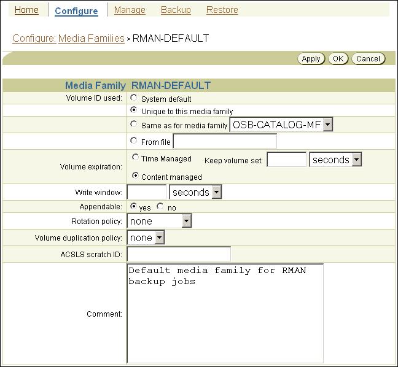Follow the Configure: breadcrumb link
This screenshot has width=398, height=367.
pyautogui.click(x=34, y=38)
